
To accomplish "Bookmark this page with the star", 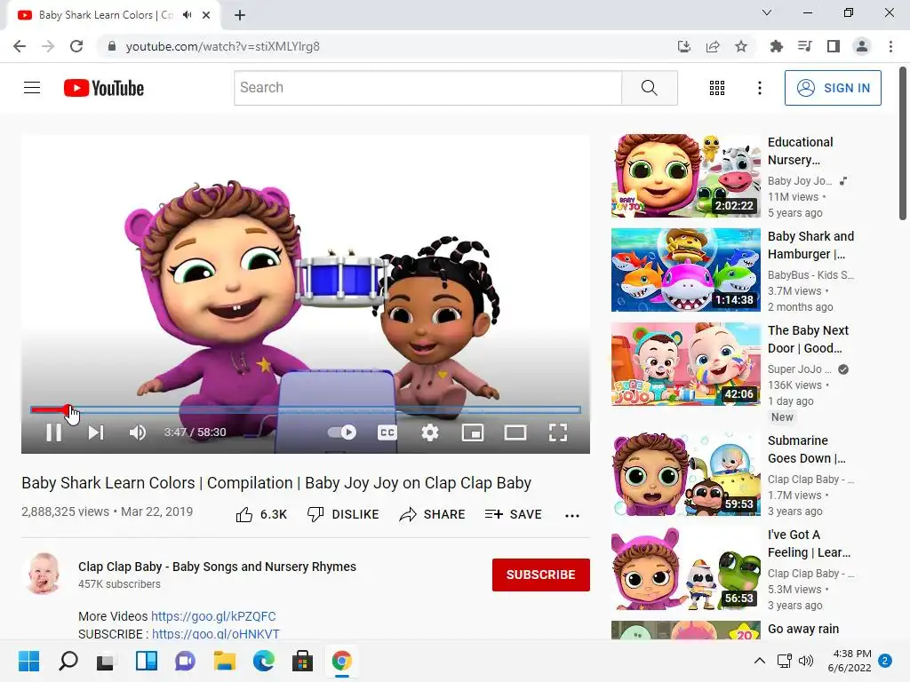I will (x=741, y=46).
